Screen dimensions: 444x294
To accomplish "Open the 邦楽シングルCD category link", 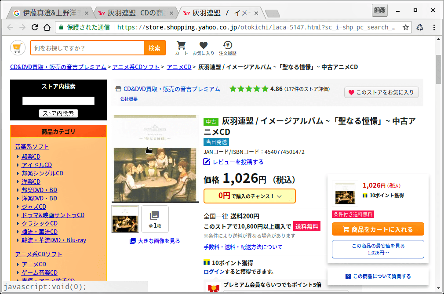I will coord(42,173).
